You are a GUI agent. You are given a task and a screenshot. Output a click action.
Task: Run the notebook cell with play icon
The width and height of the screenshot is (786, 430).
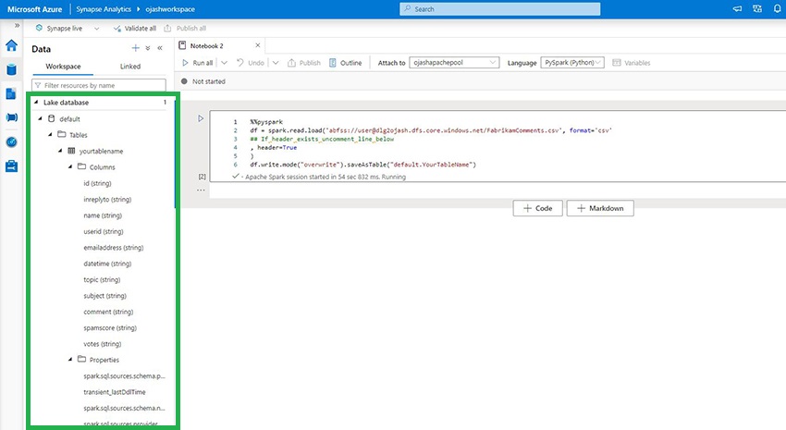tap(202, 118)
